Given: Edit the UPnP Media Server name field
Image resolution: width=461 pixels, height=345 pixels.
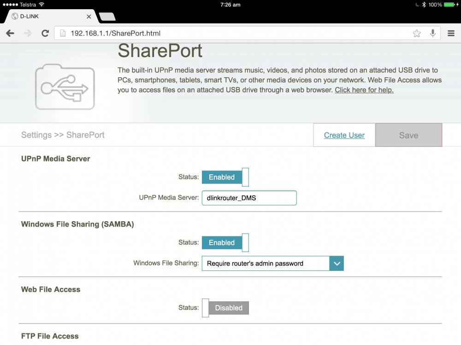Looking at the screenshot, I should click(249, 198).
